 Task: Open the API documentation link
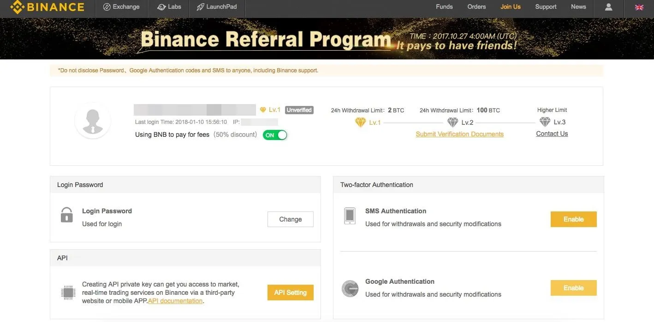tap(175, 301)
